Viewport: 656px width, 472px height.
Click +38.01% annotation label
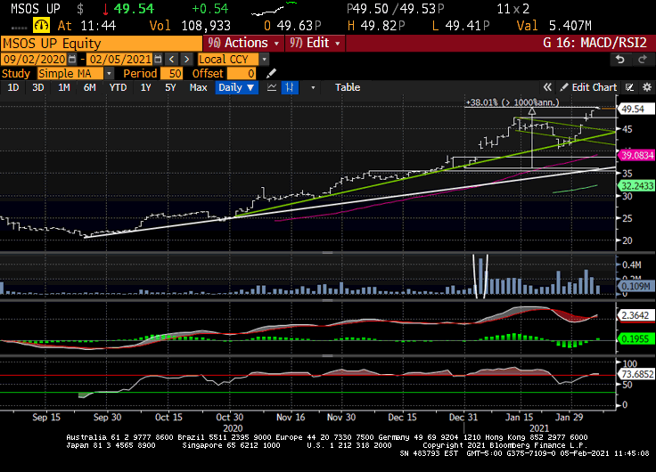point(512,102)
